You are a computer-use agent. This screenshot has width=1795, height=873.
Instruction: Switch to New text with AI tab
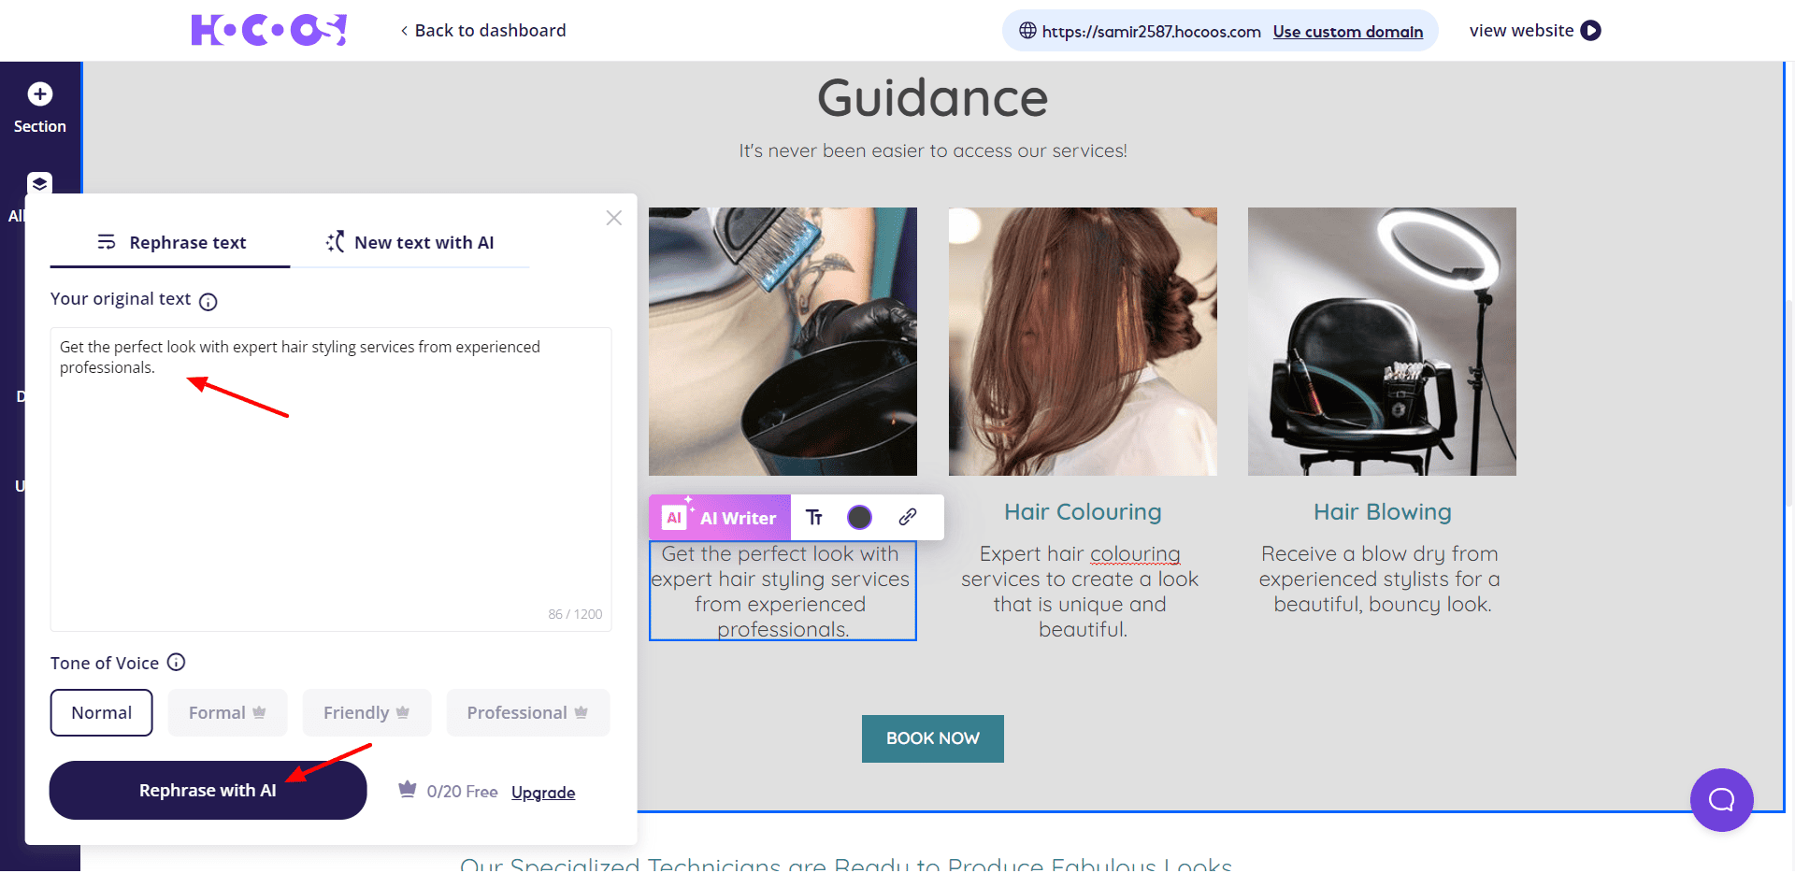point(409,243)
